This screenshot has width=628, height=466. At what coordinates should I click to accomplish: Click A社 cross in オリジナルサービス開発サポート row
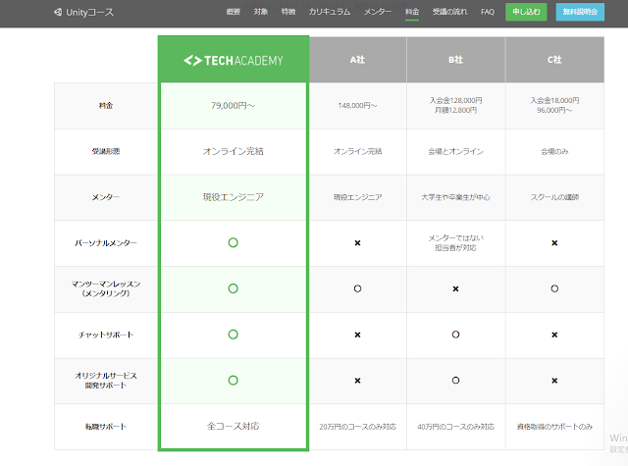click(x=357, y=381)
